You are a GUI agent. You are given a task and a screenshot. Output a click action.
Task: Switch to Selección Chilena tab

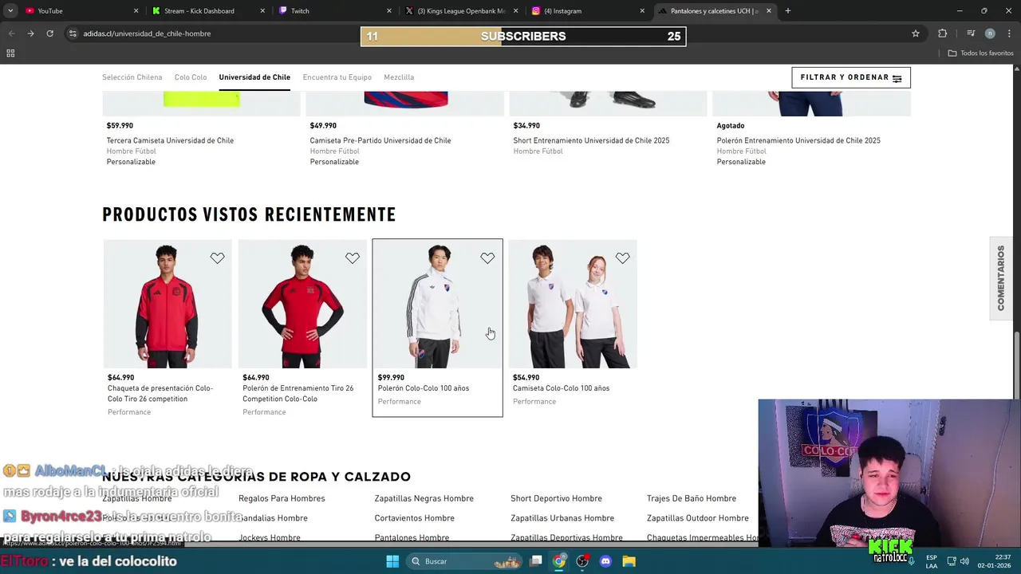pyautogui.click(x=132, y=77)
